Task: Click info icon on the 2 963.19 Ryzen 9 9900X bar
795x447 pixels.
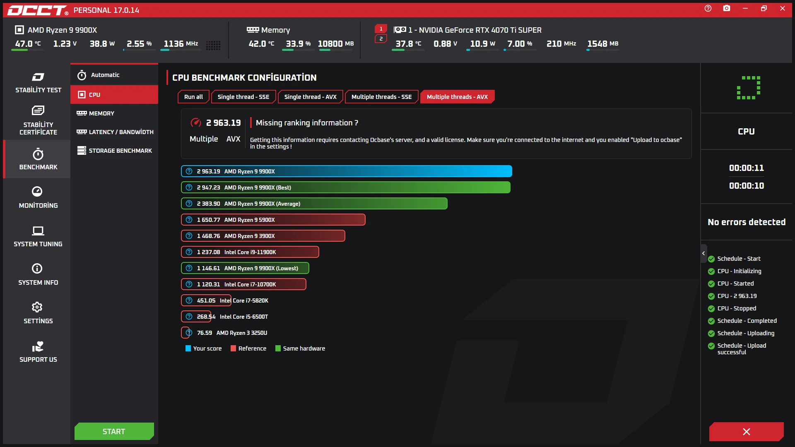Action: [x=189, y=171]
